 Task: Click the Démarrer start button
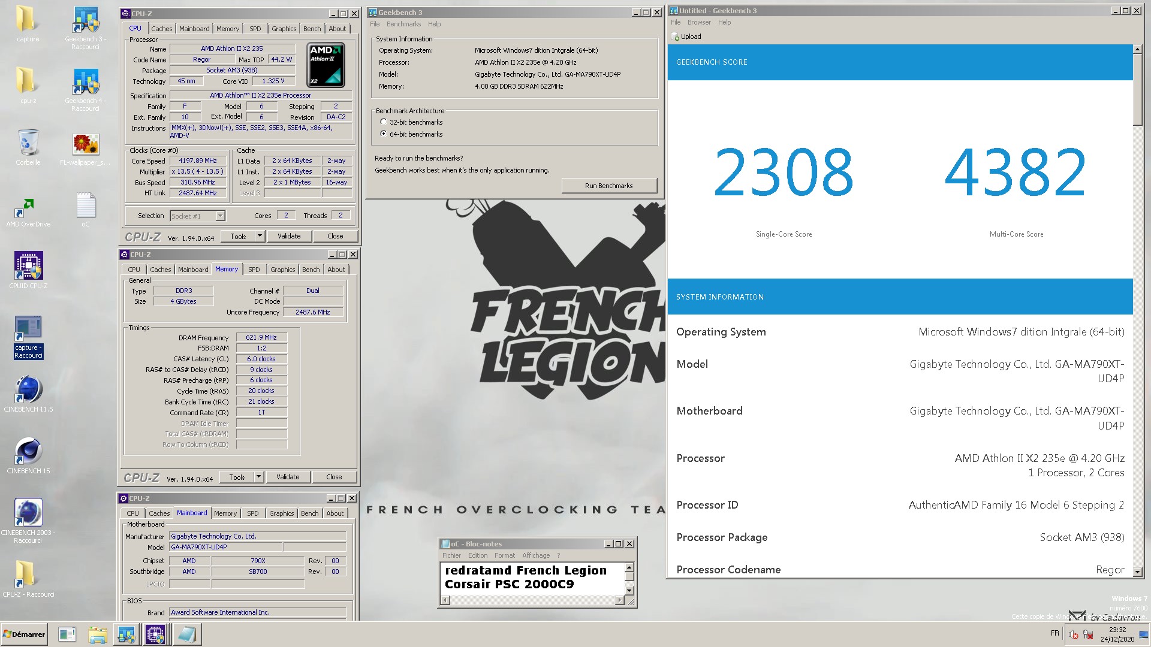(x=24, y=634)
